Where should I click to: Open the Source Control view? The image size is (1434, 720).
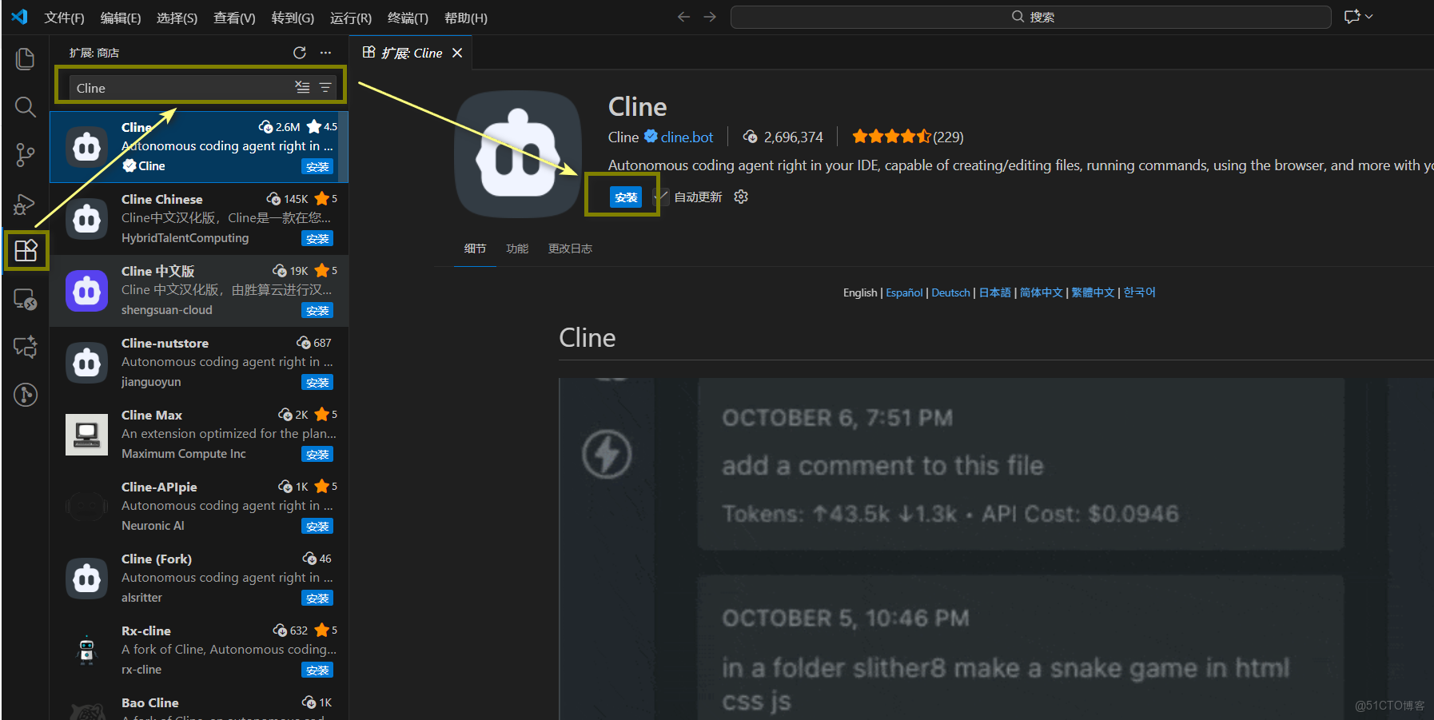[x=26, y=155]
